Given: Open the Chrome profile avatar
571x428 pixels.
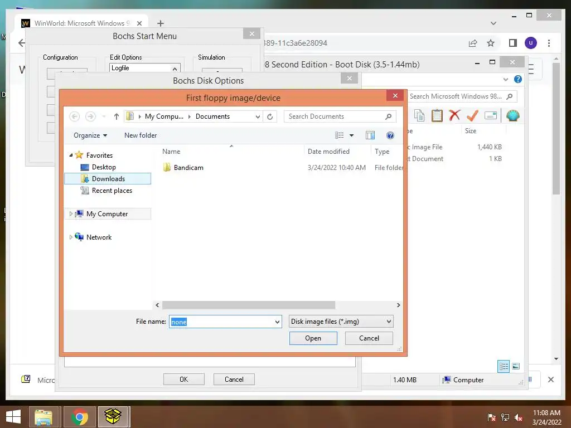Looking at the screenshot, I should tap(531, 43).
